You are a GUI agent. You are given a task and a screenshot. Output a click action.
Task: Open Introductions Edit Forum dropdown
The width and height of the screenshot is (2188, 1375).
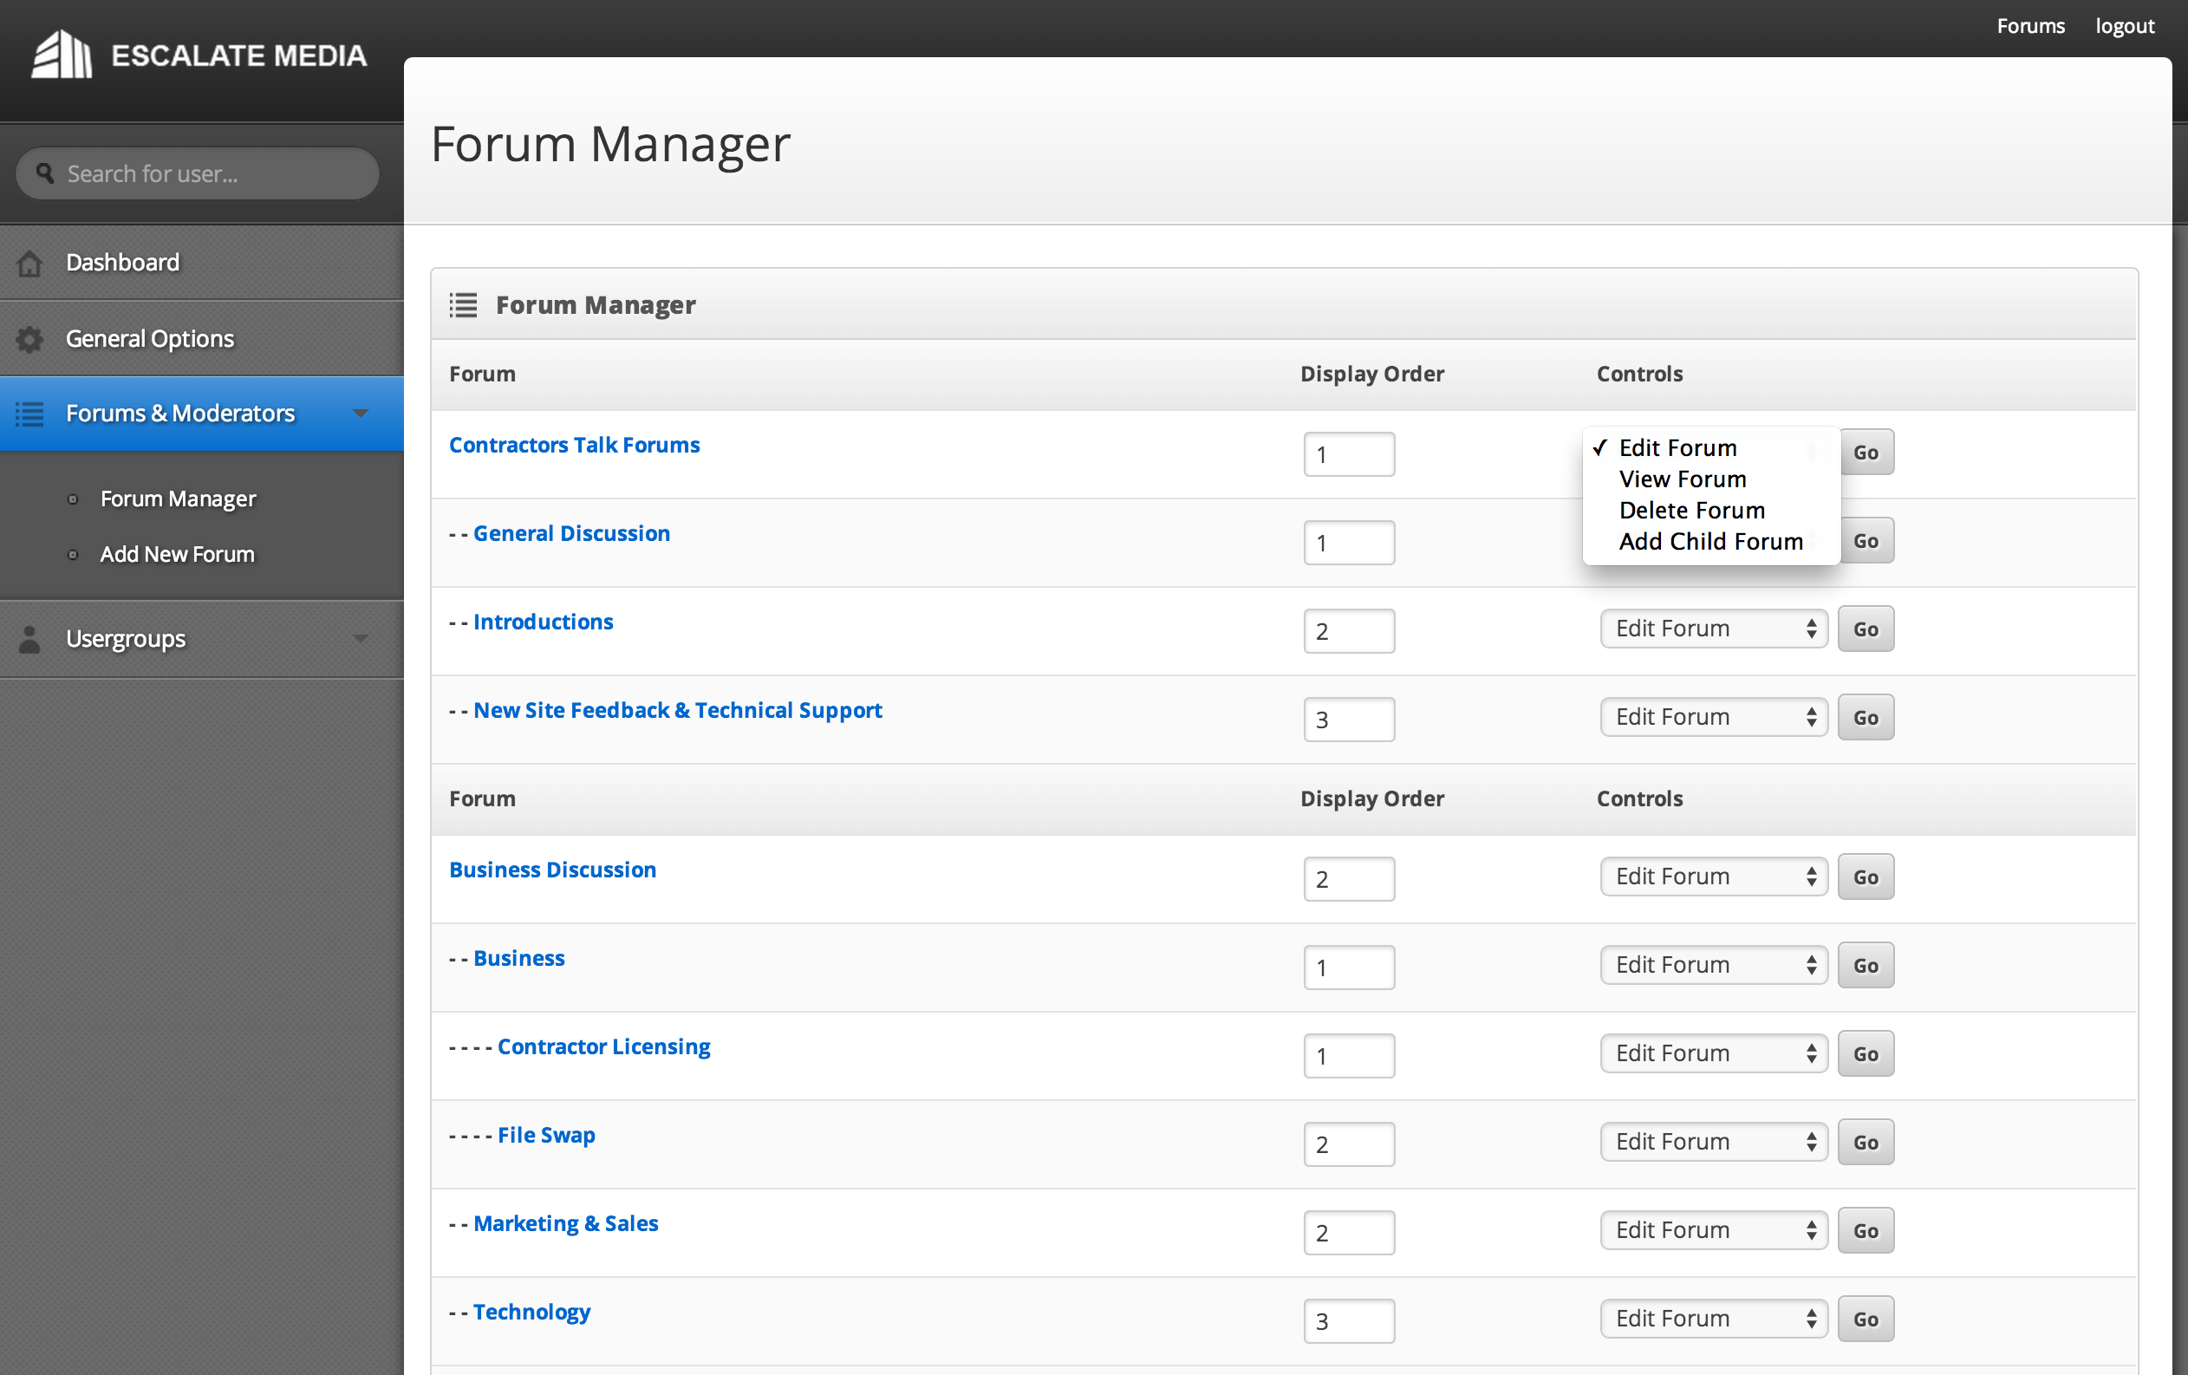tap(1713, 629)
